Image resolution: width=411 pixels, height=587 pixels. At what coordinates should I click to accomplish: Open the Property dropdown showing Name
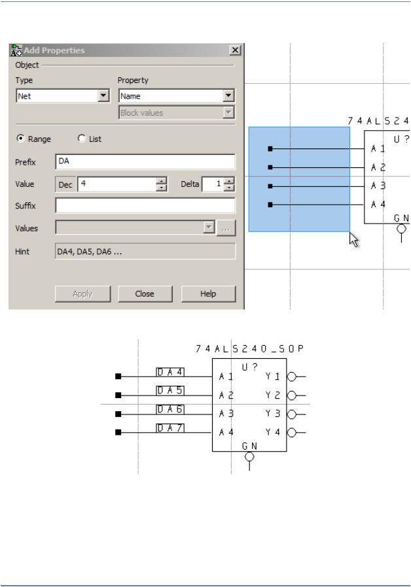tap(228, 96)
